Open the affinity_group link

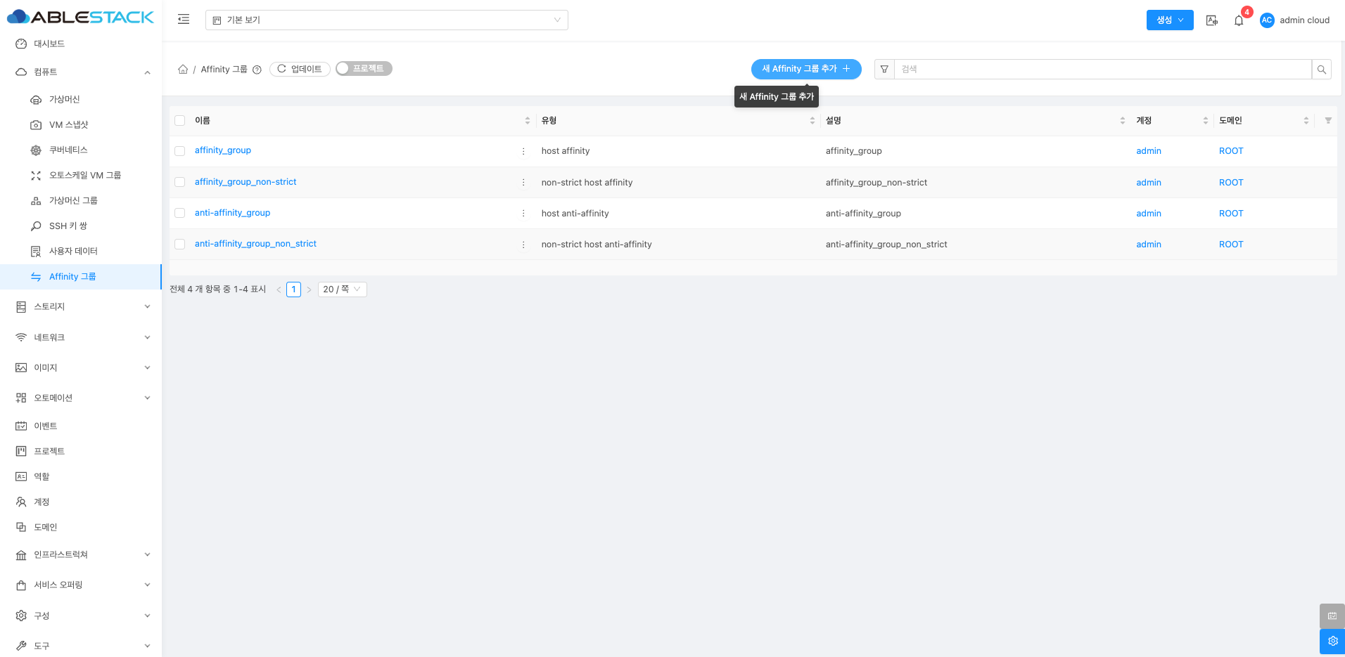click(x=223, y=150)
